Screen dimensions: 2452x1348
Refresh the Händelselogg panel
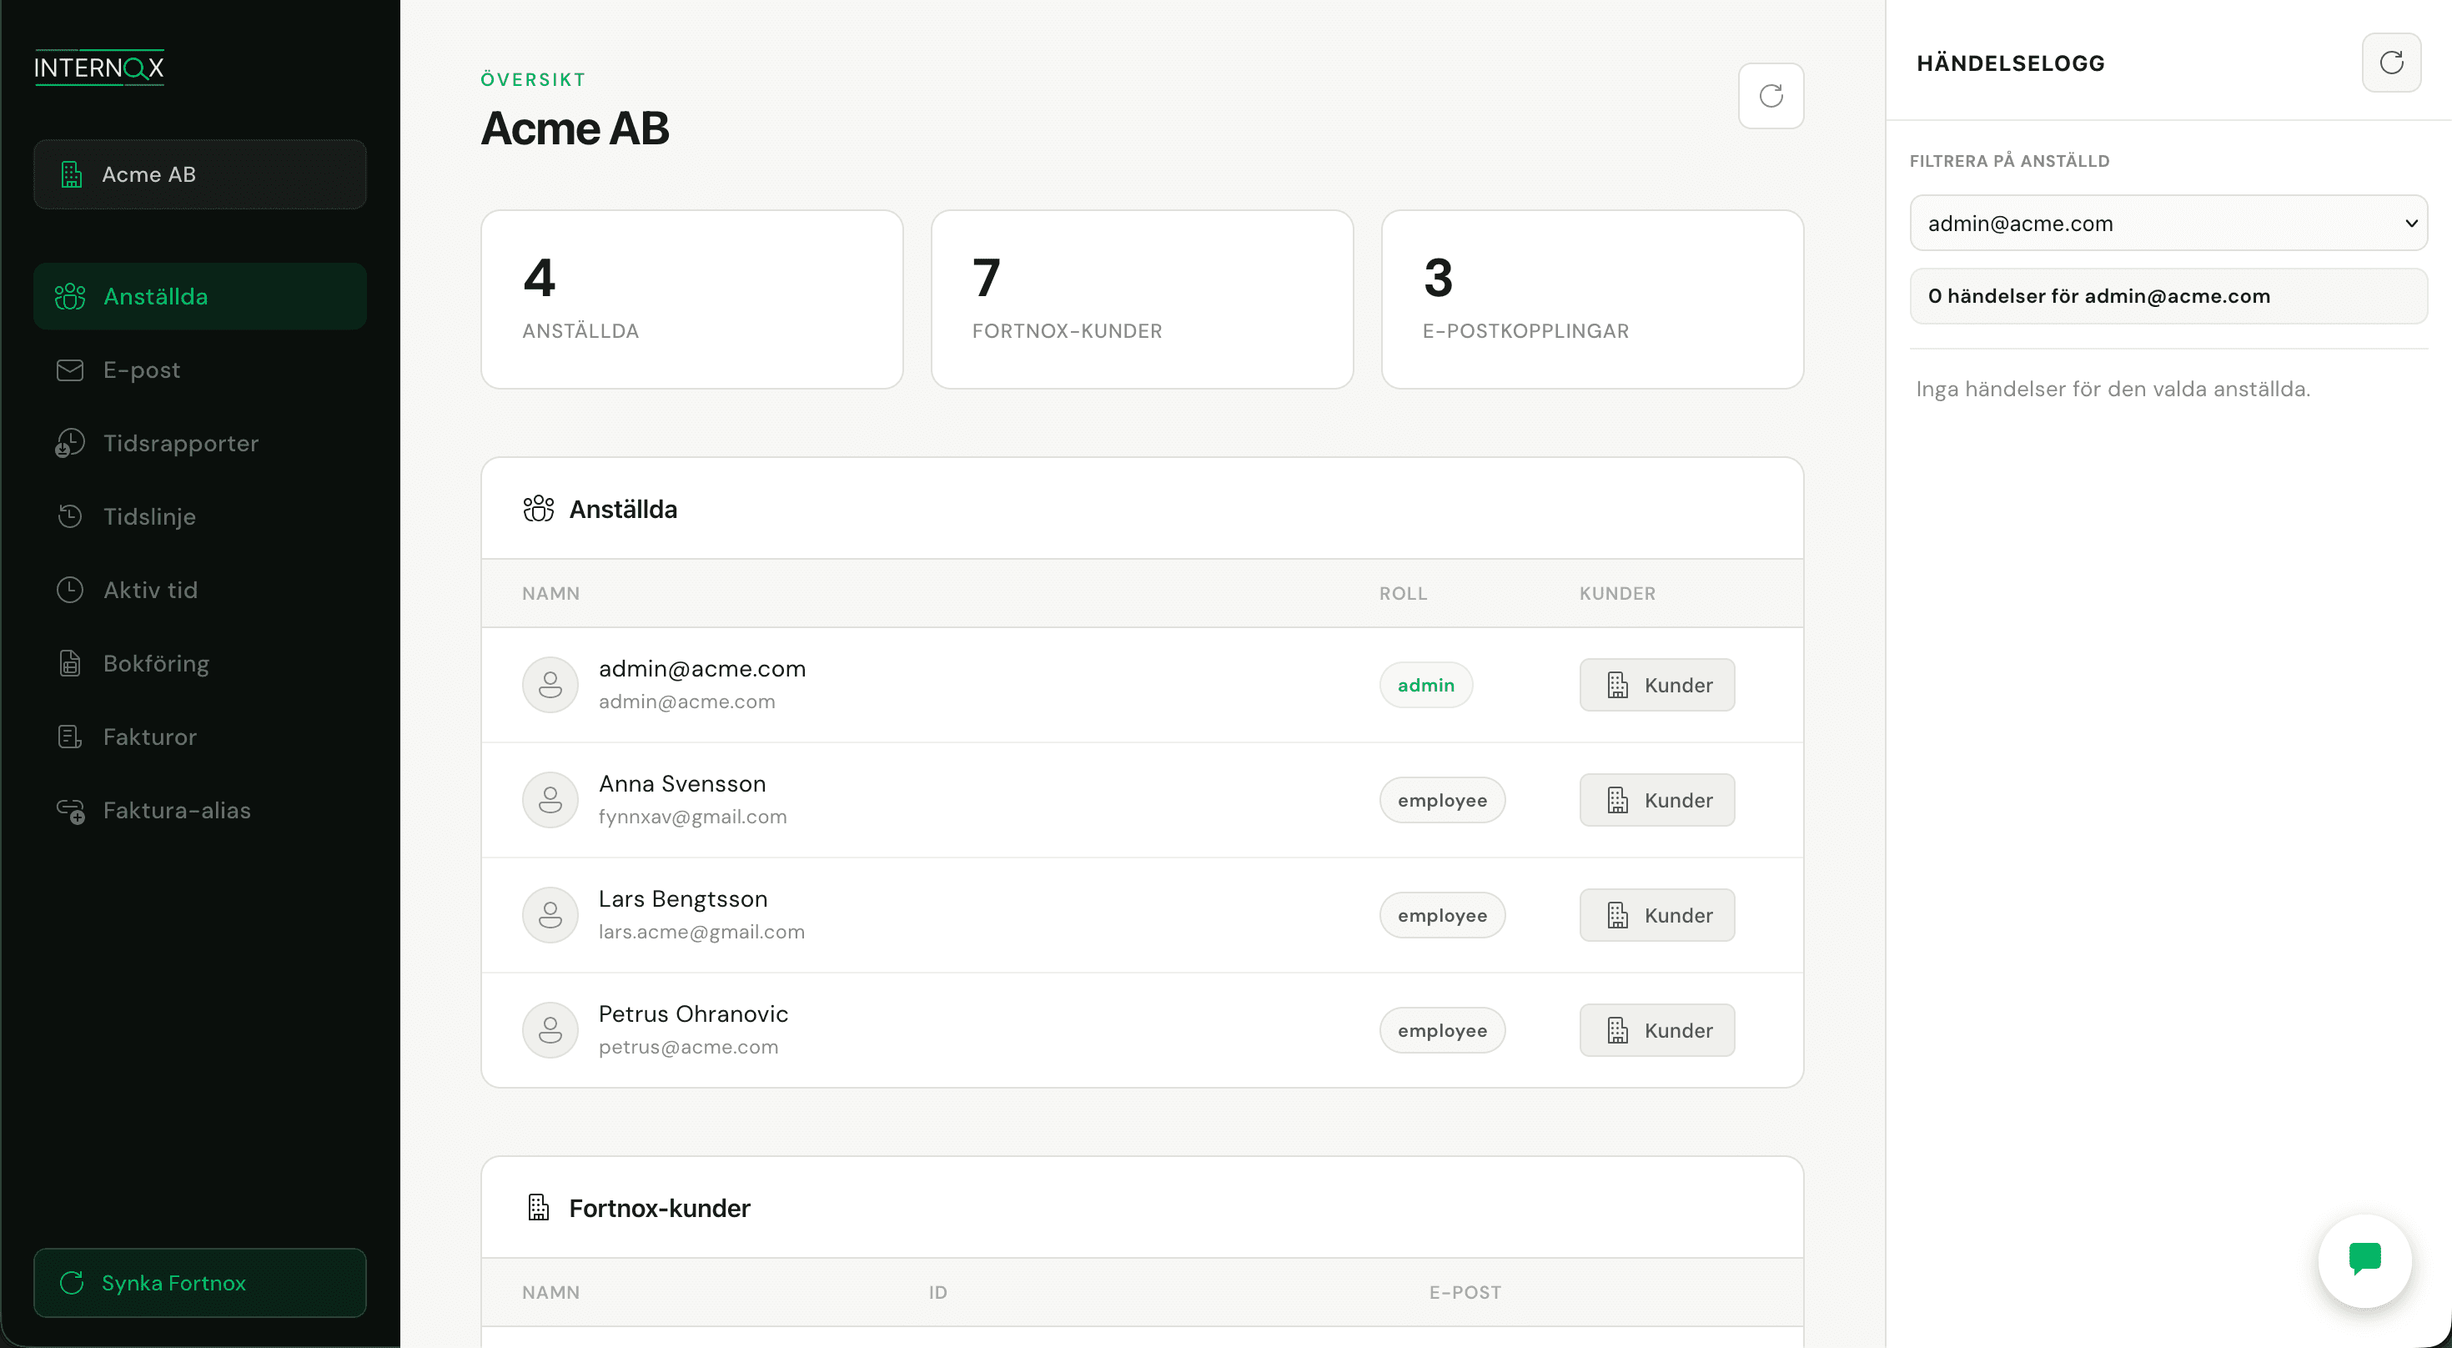click(x=2391, y=63)
